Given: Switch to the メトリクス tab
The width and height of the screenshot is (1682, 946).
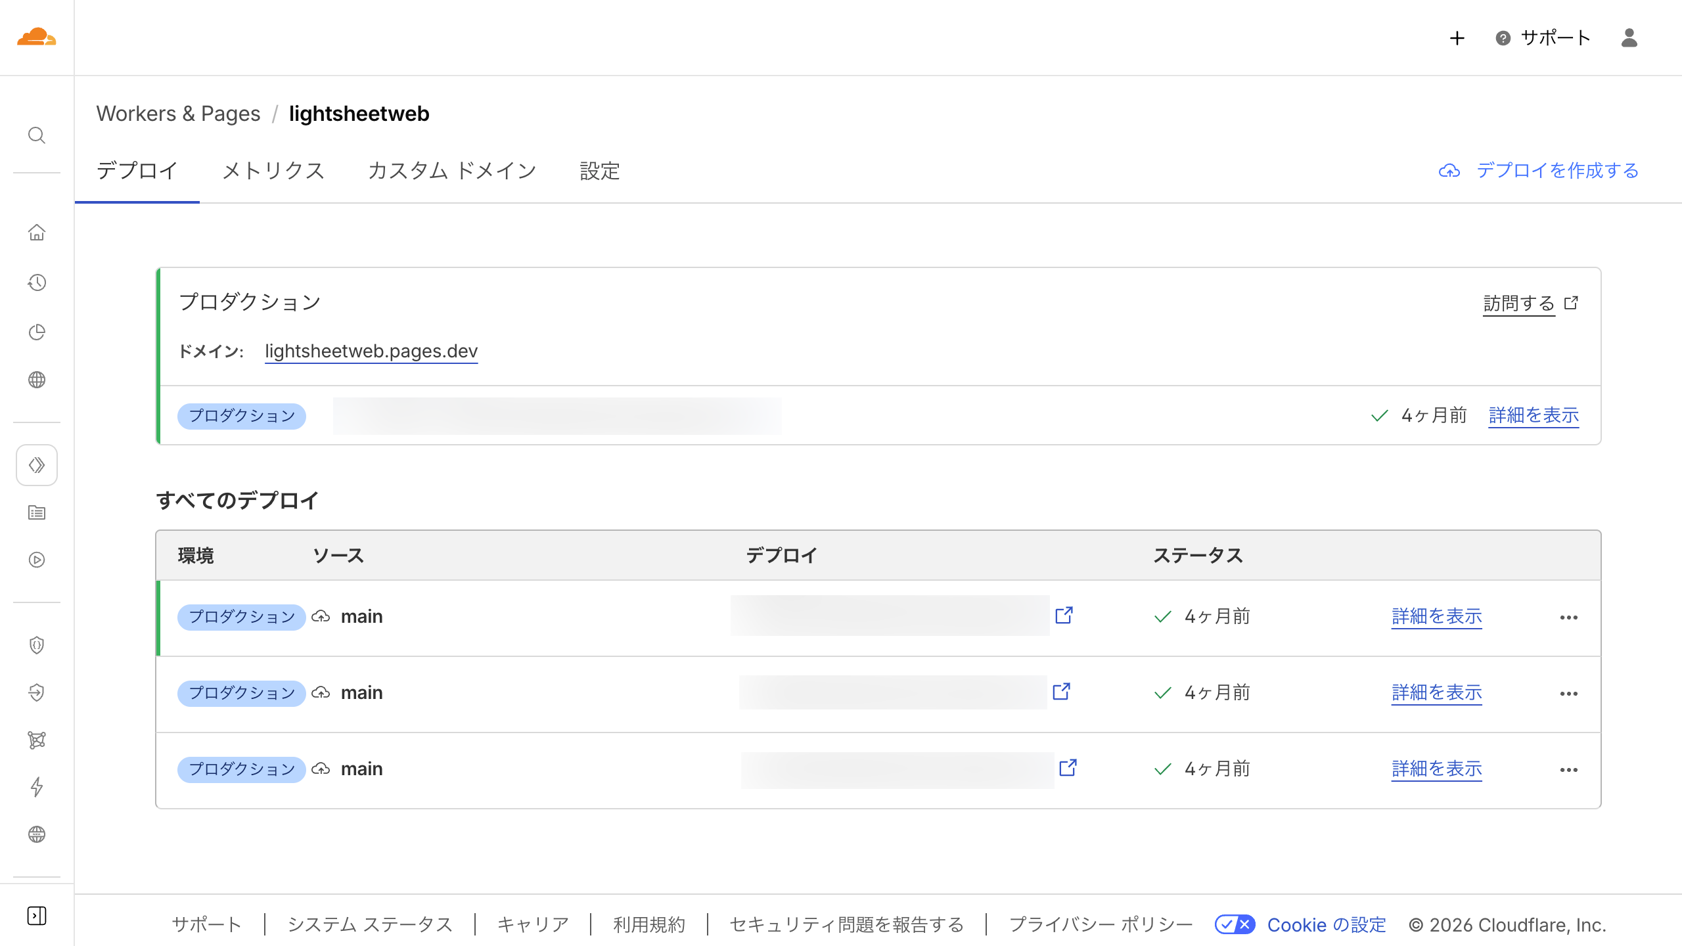Looking at the screenshot, I should (x=274, y=171).
